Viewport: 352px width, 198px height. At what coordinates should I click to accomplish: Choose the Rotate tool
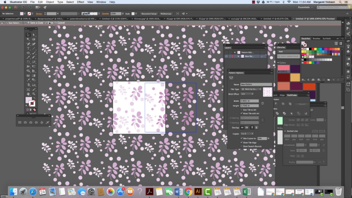(28, 62)
